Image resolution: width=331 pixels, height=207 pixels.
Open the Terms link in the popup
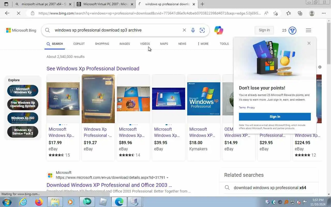click(x=242, y=108)
